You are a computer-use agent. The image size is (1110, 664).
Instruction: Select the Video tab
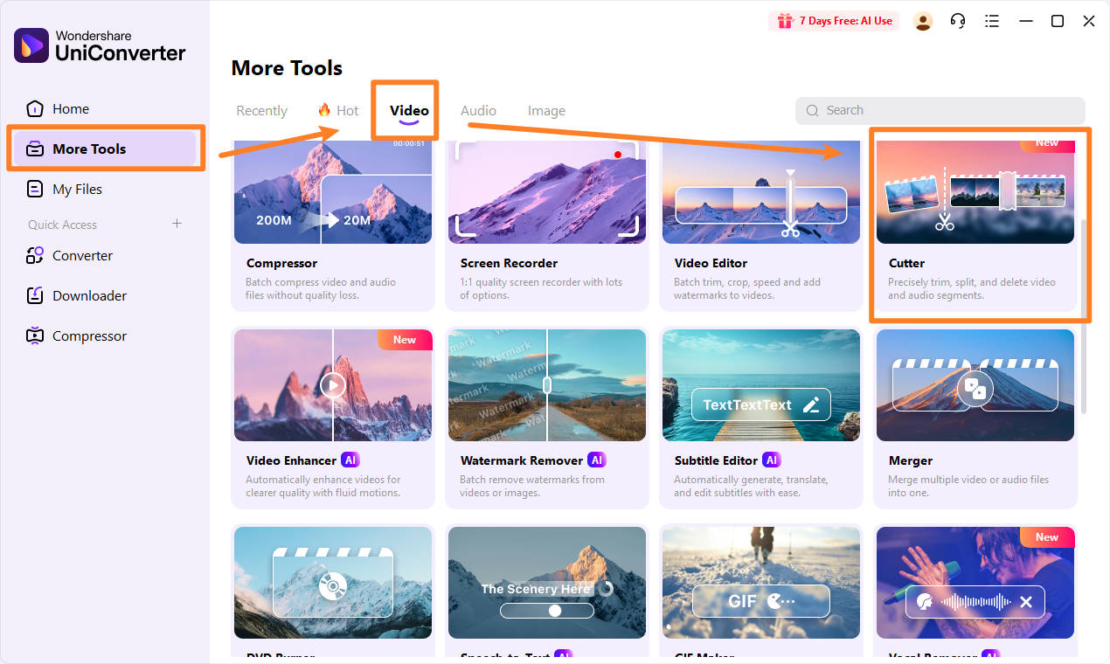[409, 111]
